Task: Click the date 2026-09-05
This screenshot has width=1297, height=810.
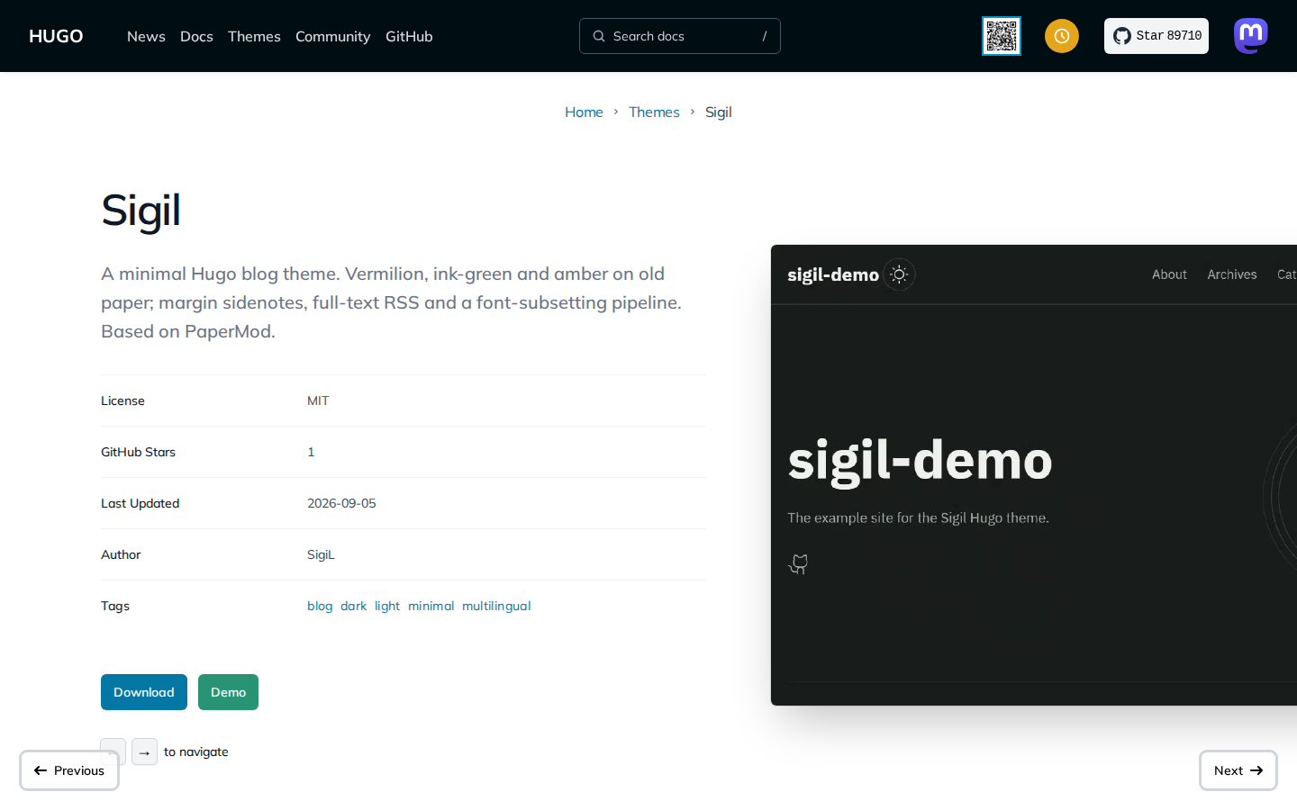Action: pyautogui.click(x=341, y=503)
